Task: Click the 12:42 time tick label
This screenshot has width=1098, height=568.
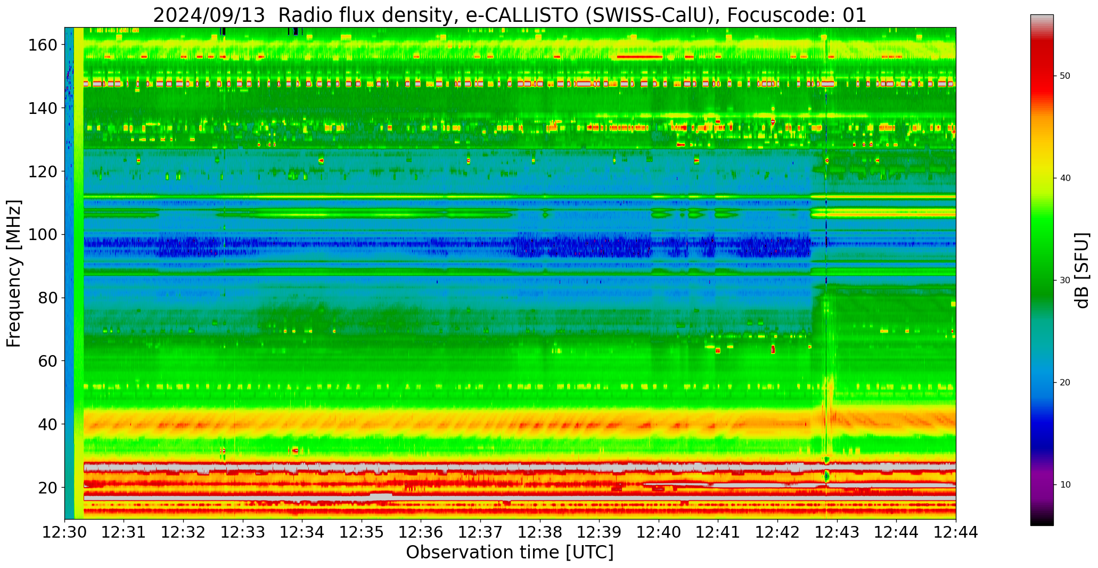Action: tap(777, 532)
